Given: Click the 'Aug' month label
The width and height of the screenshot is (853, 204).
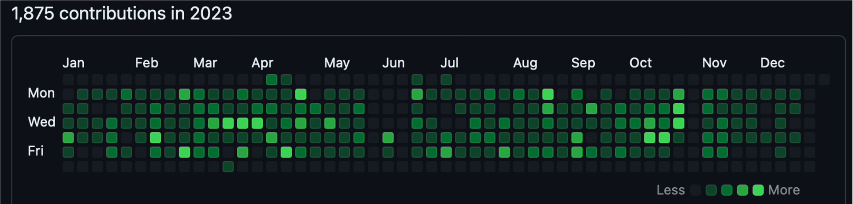Looking at the screenshot, I should coord(525,63).
